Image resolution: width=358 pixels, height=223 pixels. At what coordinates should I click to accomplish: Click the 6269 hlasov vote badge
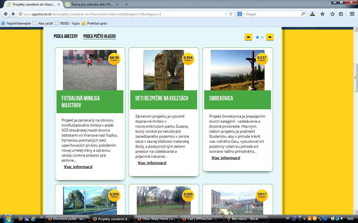(114, 195)
